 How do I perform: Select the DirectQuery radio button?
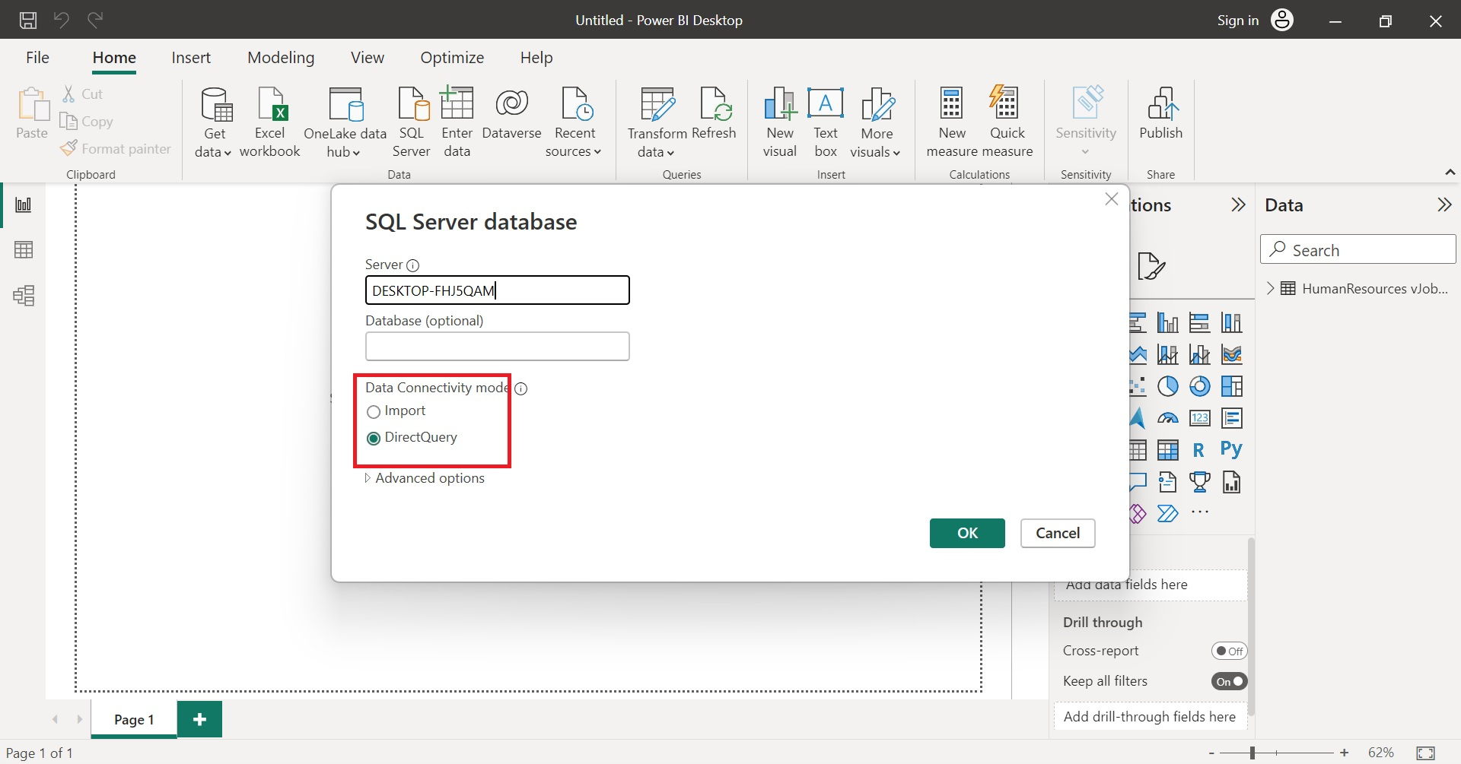tap(374, 439)
